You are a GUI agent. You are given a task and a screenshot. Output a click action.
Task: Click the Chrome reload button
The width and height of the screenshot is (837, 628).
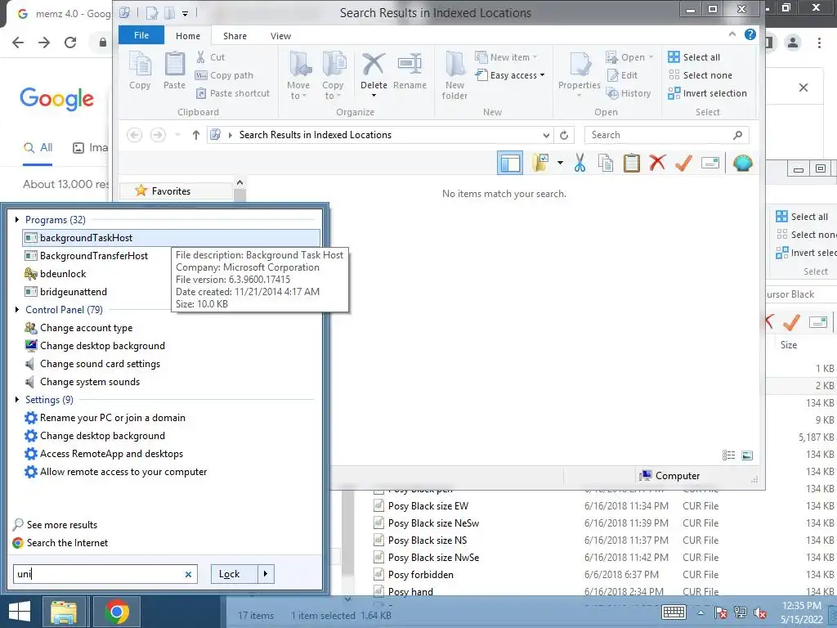coord(70,43)
